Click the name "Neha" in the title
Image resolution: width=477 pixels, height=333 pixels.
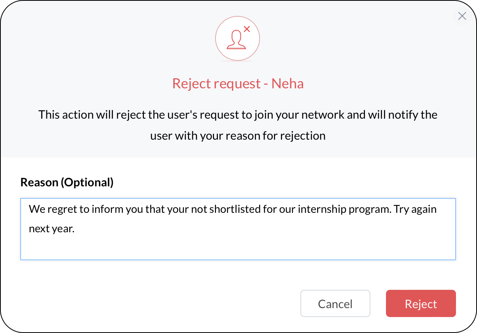click(288, 84)
